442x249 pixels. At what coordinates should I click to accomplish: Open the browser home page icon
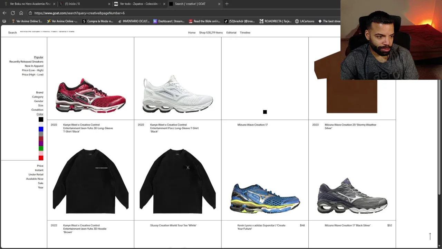click(x=21, y=13)
